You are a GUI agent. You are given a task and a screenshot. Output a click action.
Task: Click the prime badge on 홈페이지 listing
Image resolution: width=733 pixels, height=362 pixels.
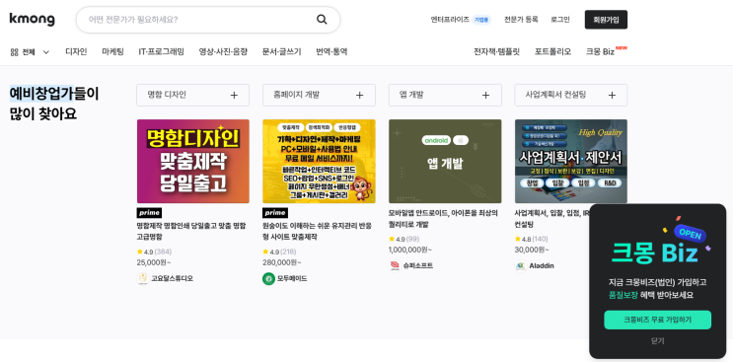click(x=275, y=213)
